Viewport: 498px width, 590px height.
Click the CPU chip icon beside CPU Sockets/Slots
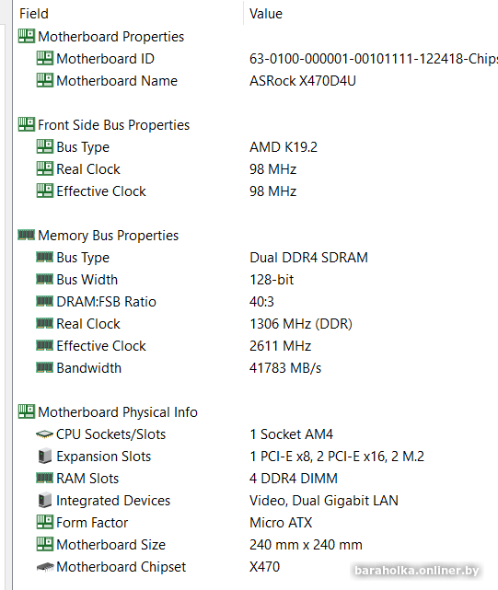click(x=45, y=434)
